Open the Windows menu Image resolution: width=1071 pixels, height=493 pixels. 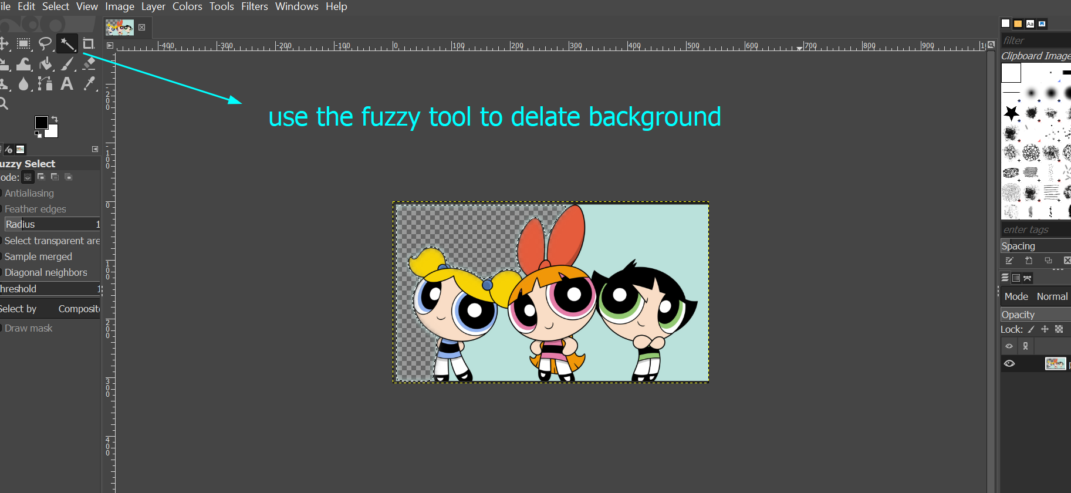point(297,6)
